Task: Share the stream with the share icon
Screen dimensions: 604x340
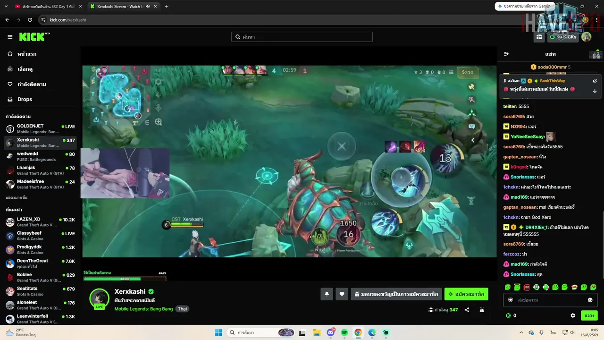Action: pyautogui.click(x=467, y=310)
